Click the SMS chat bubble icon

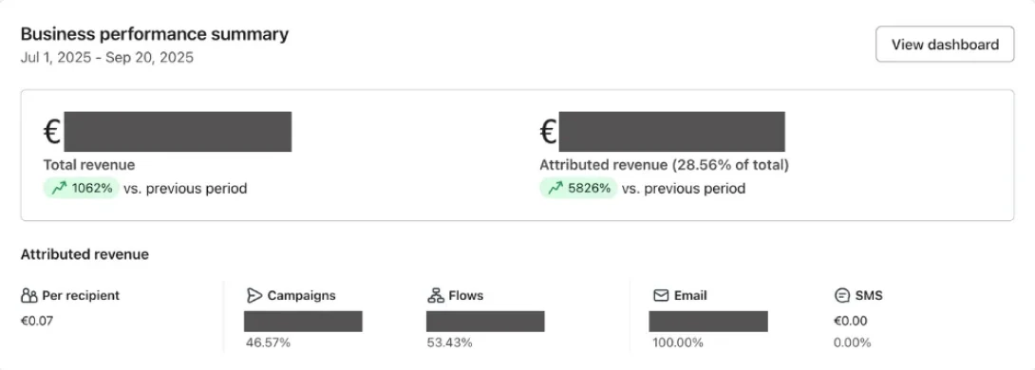tap(841, 295)
